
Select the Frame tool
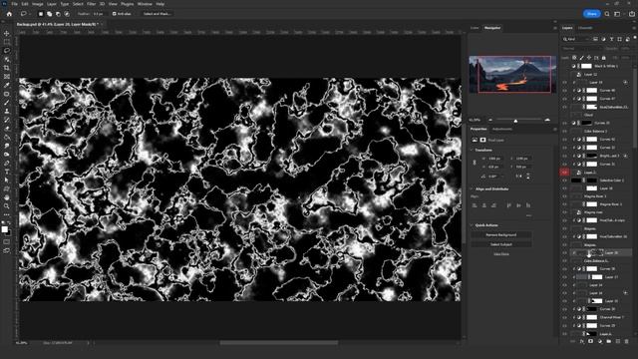7,77
